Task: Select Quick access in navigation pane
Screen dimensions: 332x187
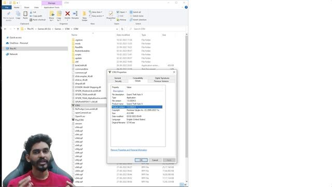Action: 16,37
